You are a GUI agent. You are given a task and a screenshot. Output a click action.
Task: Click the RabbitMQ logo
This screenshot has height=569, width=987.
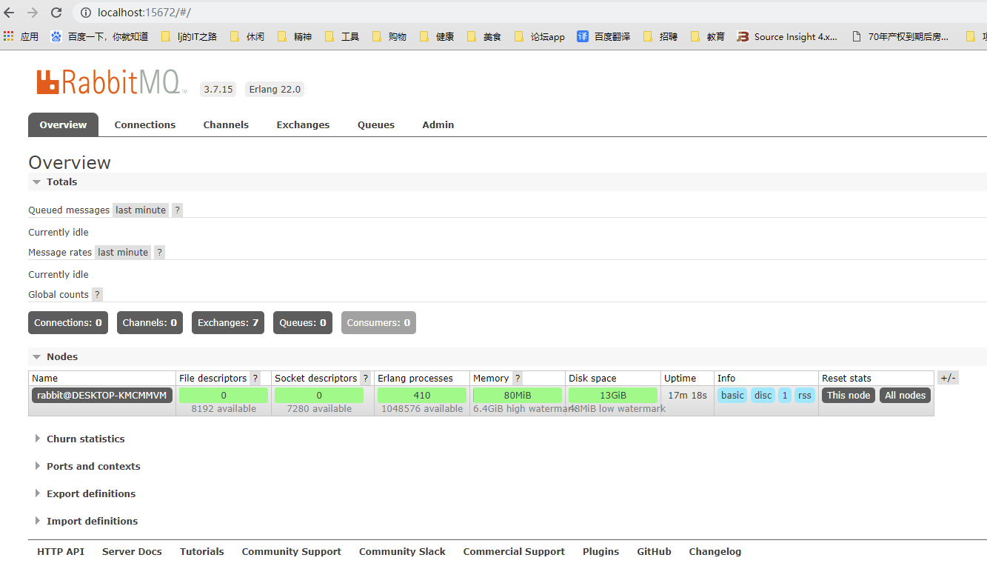pos(110,82)
